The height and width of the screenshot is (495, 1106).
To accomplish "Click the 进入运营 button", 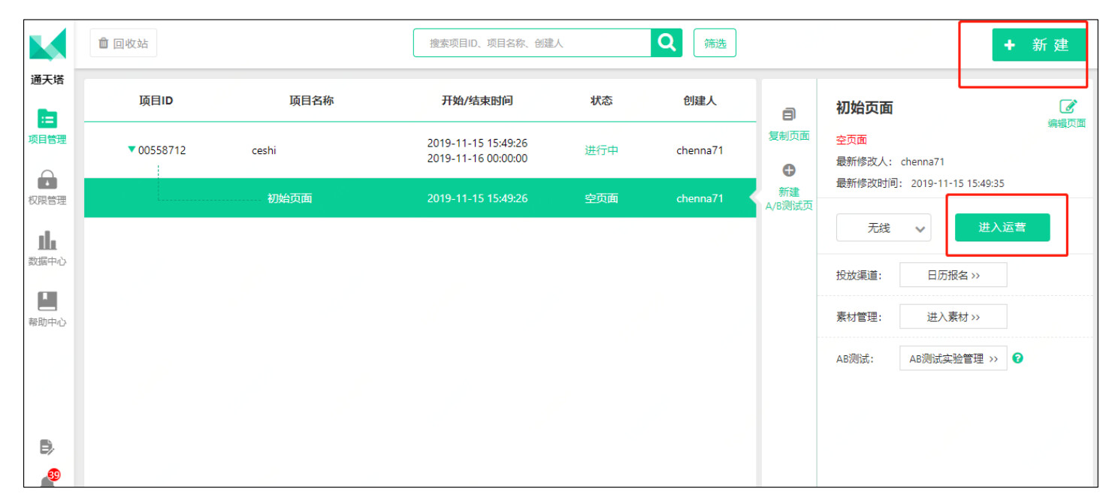I will coord(1002,228).
